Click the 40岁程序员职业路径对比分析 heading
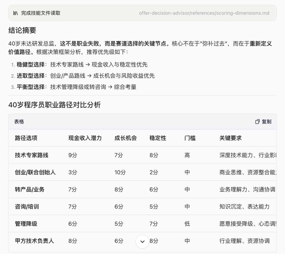Image resolution: width=285 pixels, height=254 pixels. tap(55, 105)
